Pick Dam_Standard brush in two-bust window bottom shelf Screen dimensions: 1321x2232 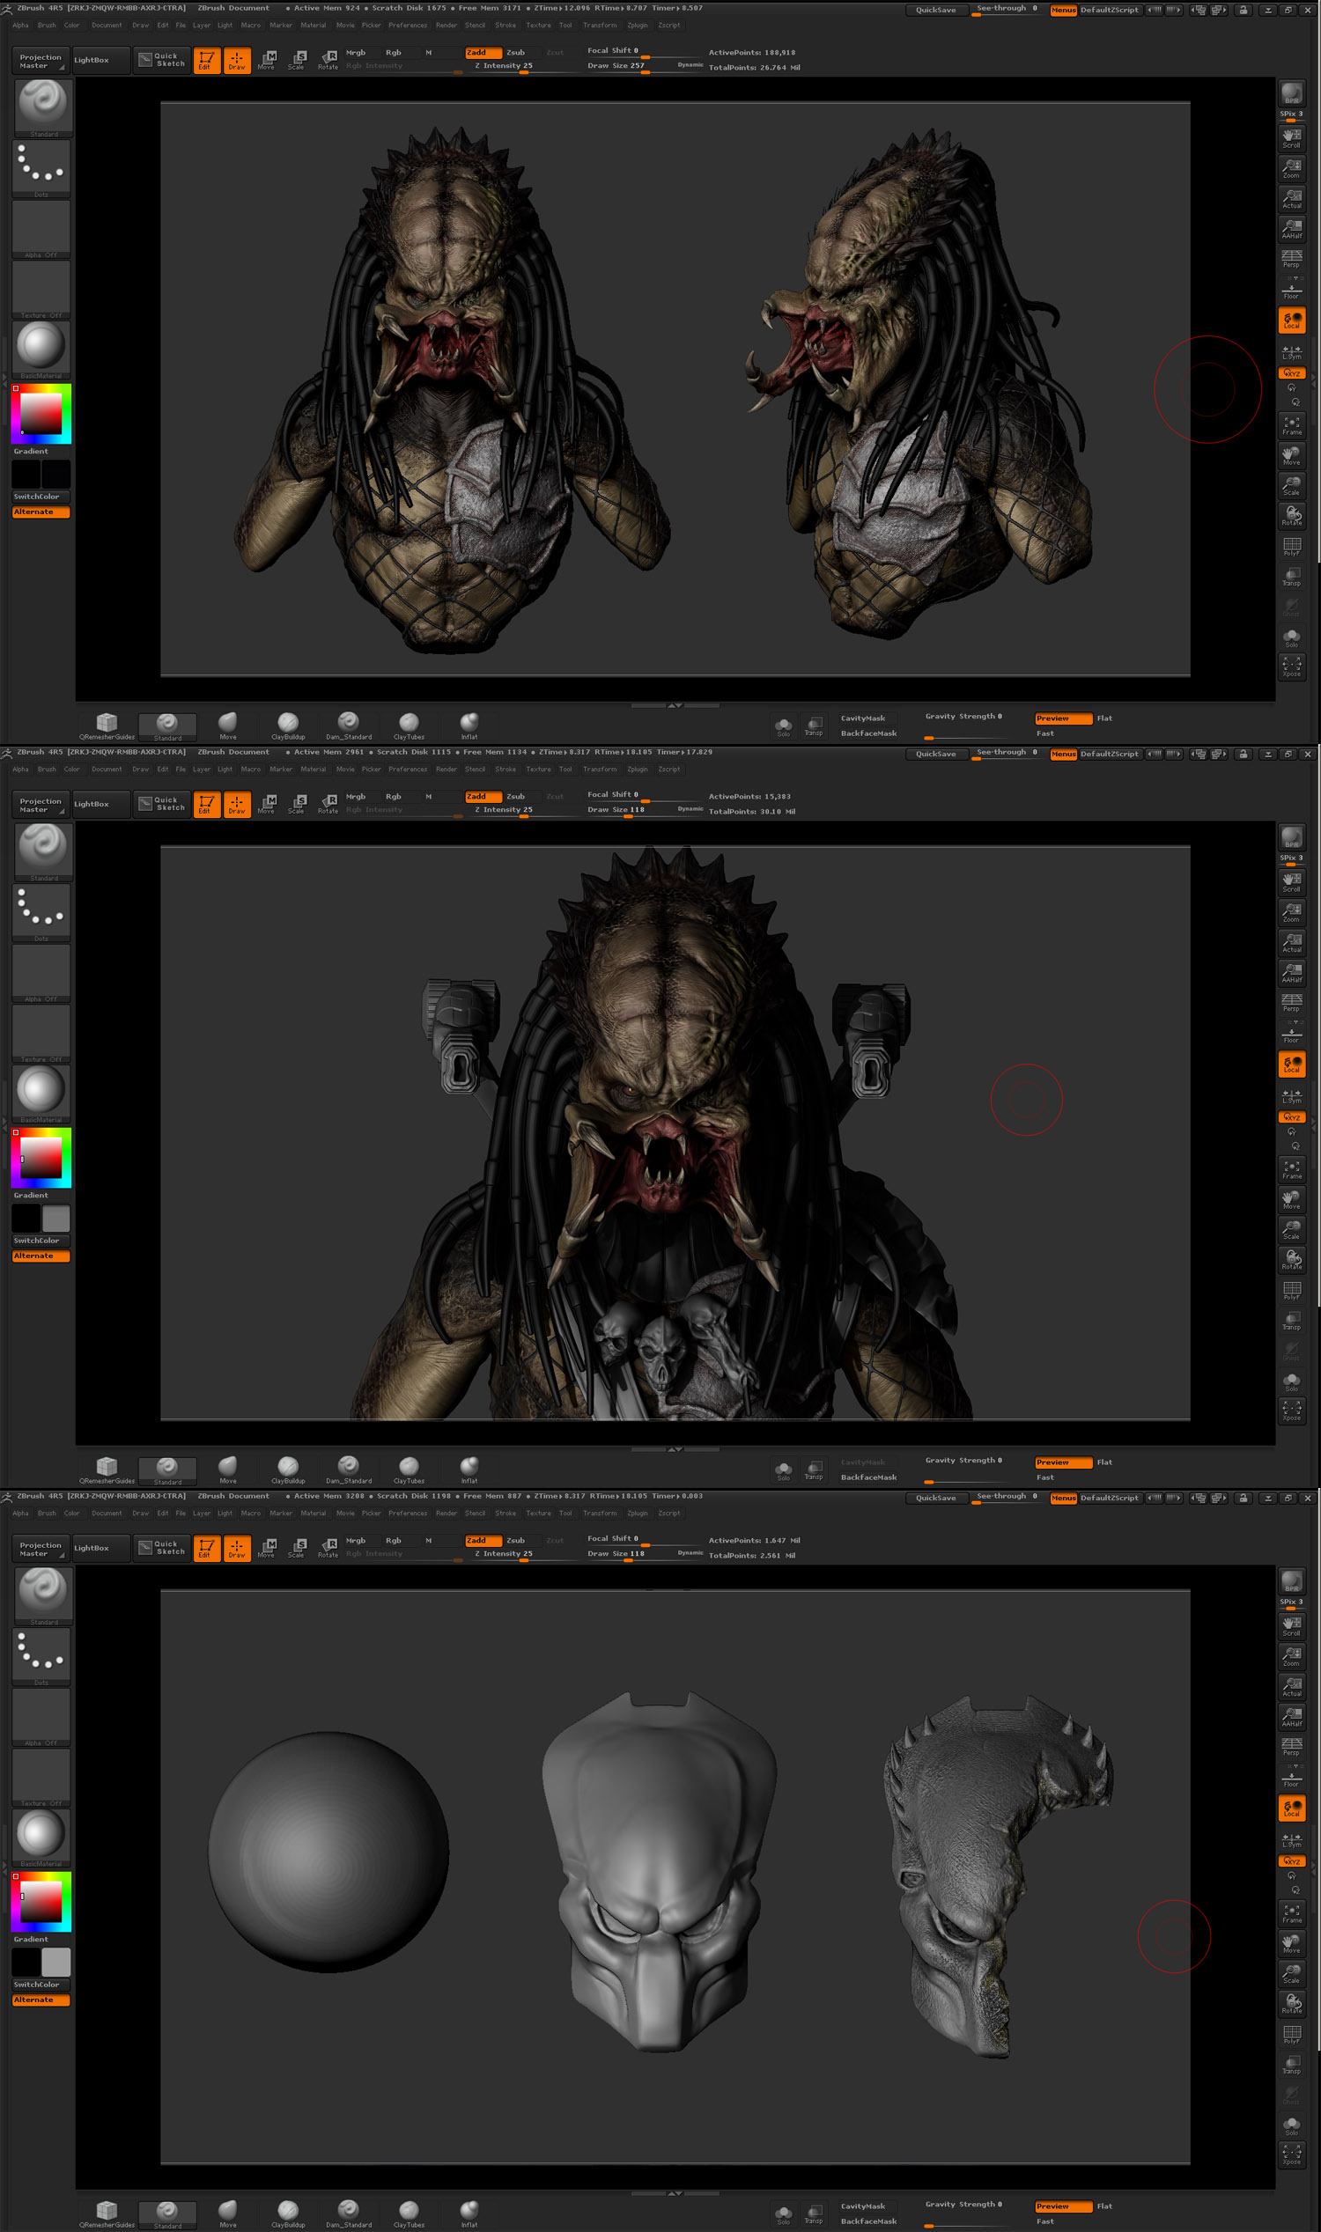tap(348, 726)
